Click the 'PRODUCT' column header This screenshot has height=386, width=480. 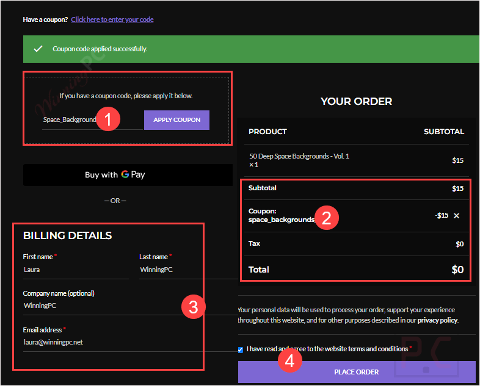pos(267,132)
